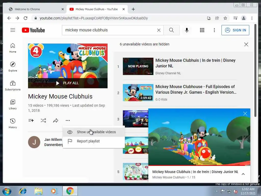Click the channel avatar J
This screenshot has width=261, height=196.
[x=34, y=142]
